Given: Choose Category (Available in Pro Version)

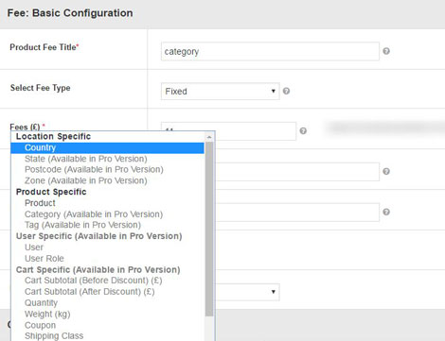Looking at the screenshot, I should point(94,214).
